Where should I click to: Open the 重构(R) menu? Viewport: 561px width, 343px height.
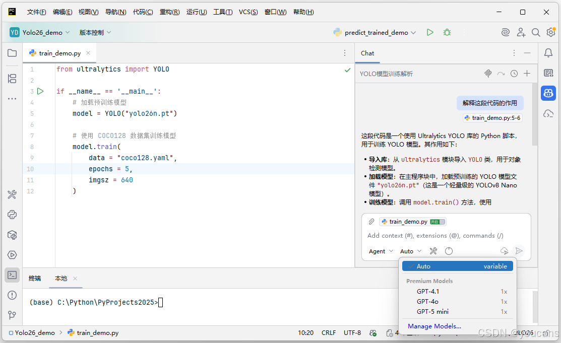[169, 12]
